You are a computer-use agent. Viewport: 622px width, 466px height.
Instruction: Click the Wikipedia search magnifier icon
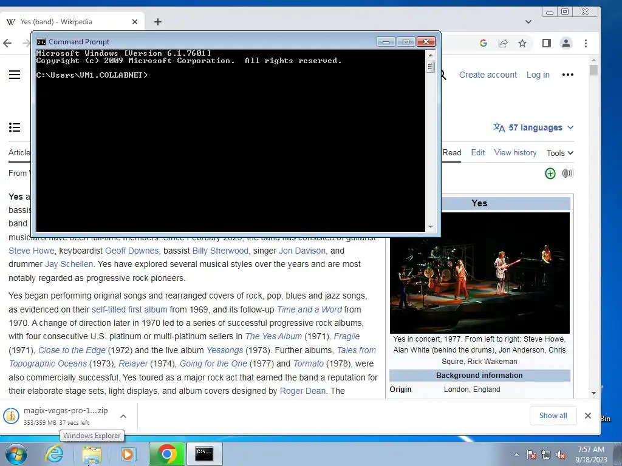tap(443, 75)
